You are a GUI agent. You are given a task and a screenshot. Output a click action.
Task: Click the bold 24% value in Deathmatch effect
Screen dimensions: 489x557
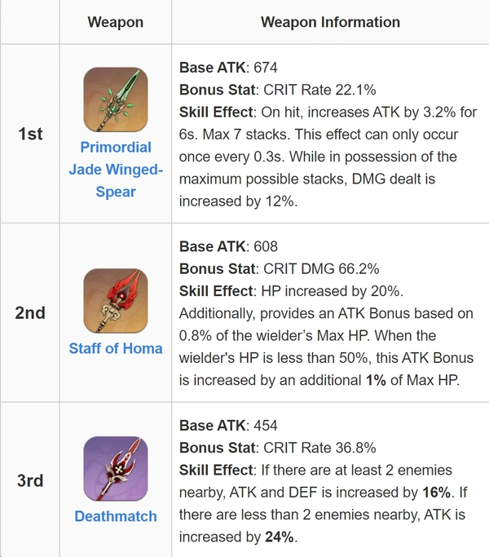279,537
